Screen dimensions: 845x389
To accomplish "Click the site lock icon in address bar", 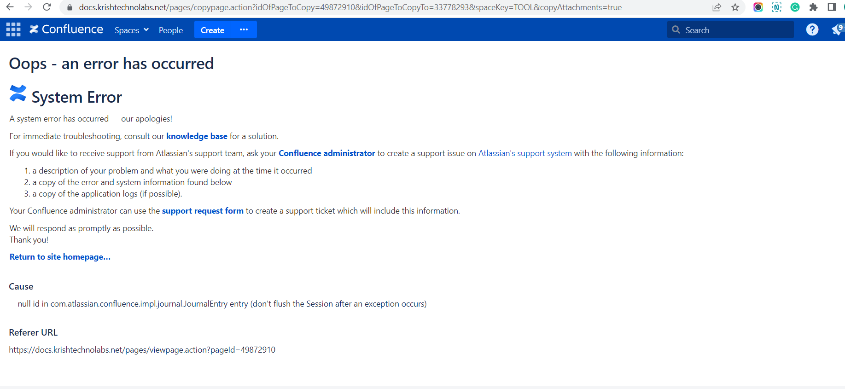I will tap(70, 7).
